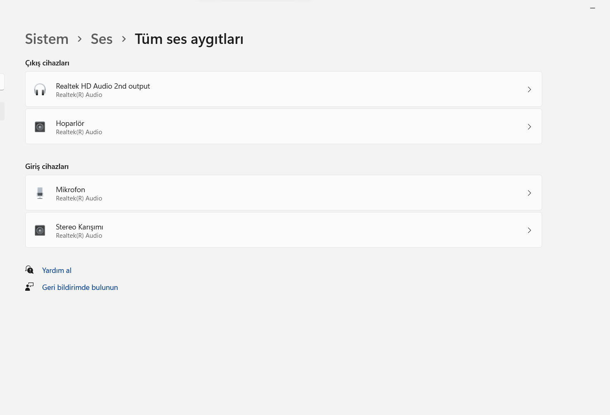Select the Stereo Karışımı input device name
This screenshot has height=415, width=610.
pos(79,227)
